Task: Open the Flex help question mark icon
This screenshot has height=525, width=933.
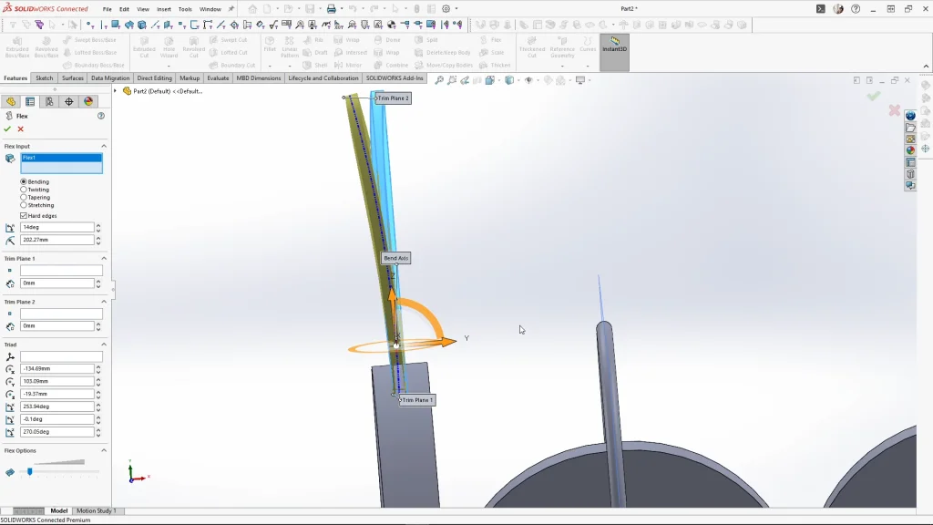Action: (101, 117)
